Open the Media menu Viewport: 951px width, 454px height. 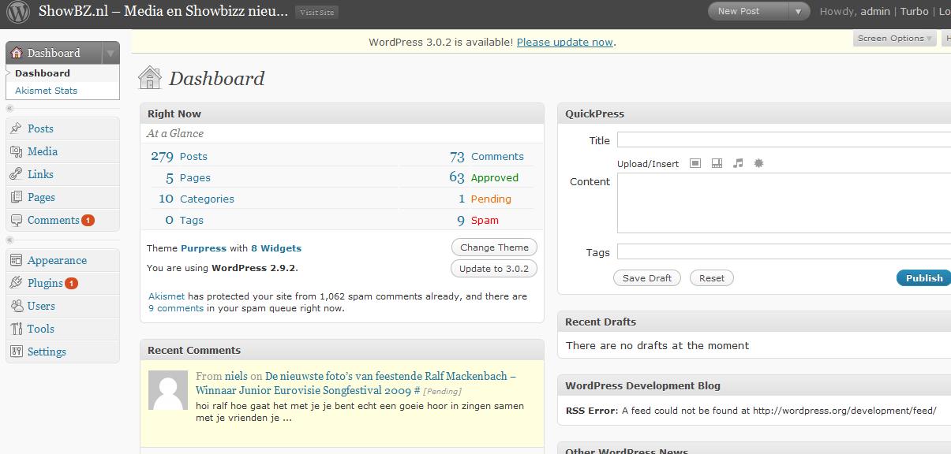tap(43, 151)
